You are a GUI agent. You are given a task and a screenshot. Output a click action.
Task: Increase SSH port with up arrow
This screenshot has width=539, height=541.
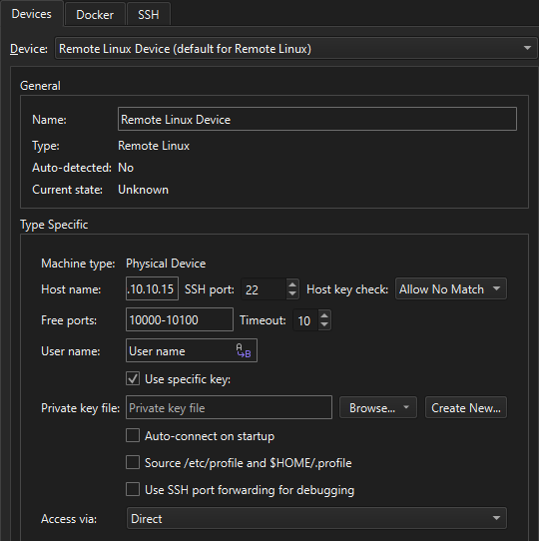pos(292,284)
